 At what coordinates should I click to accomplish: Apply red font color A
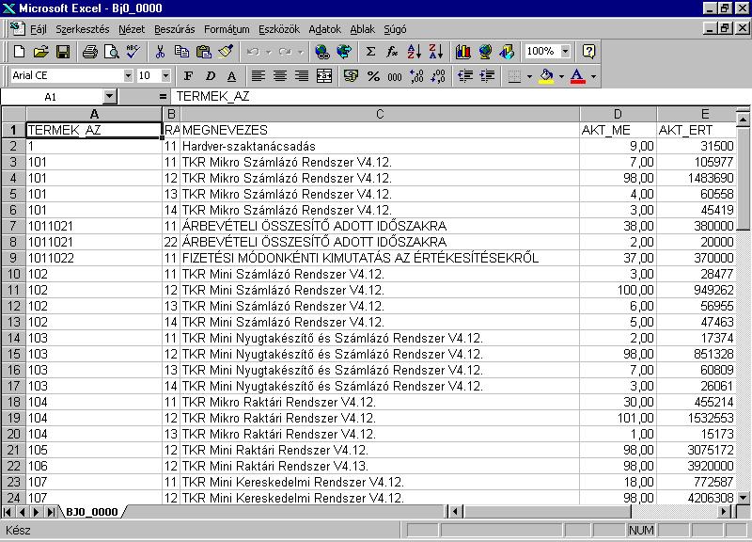pyautogui.click(x=578, y=76)
